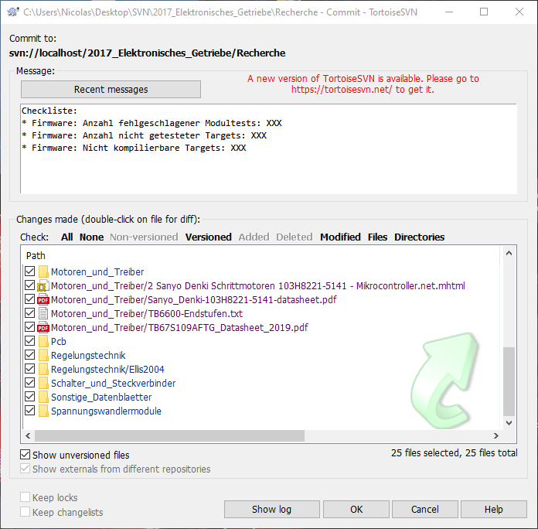
Task: Click the vertical scrollbar up arrow
Action: pyautogui.click(x=509, y=254)
